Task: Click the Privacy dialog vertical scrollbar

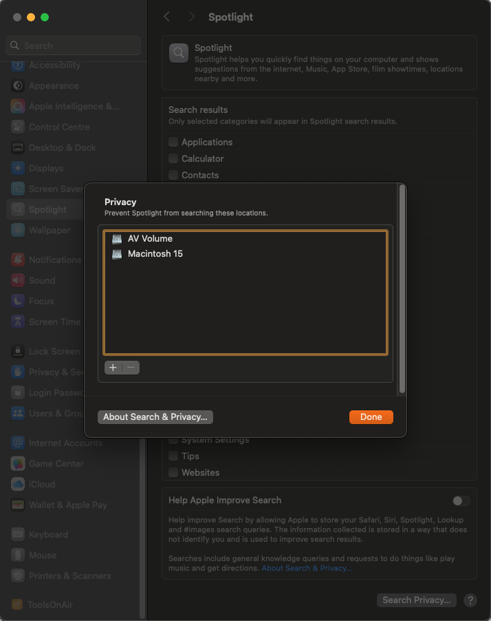Action: (402, 289)
